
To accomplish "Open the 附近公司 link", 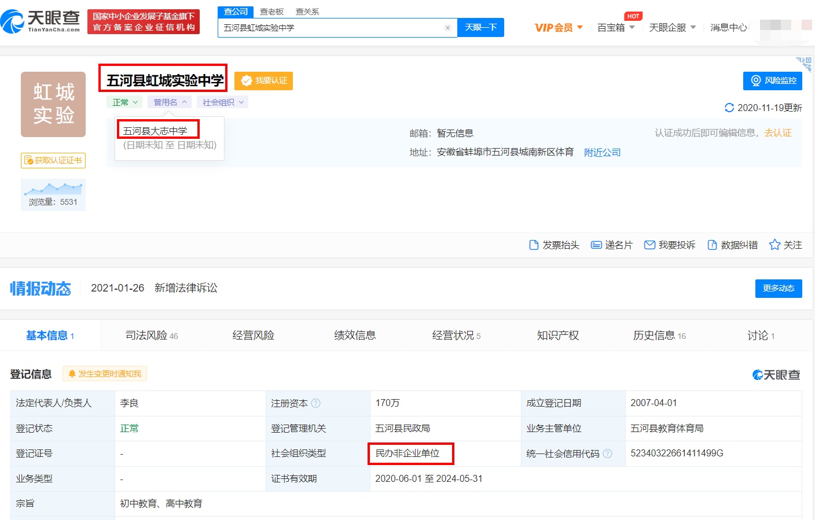I will pos(602,153).
